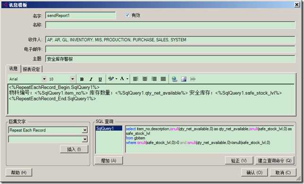Align text left
The height and width of the screenshot is (184, 304).
135,79
